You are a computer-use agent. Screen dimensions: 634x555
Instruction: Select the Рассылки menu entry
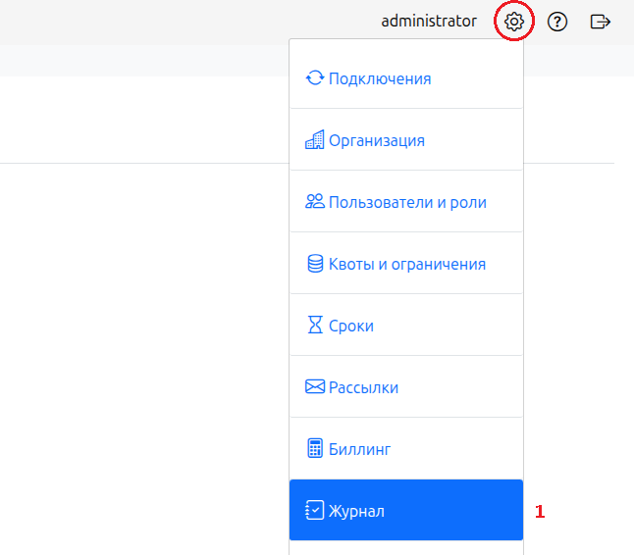364,387
